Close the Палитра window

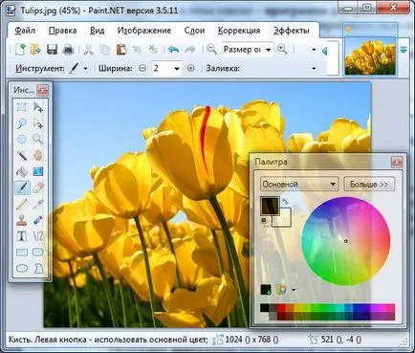click(397, 163)
